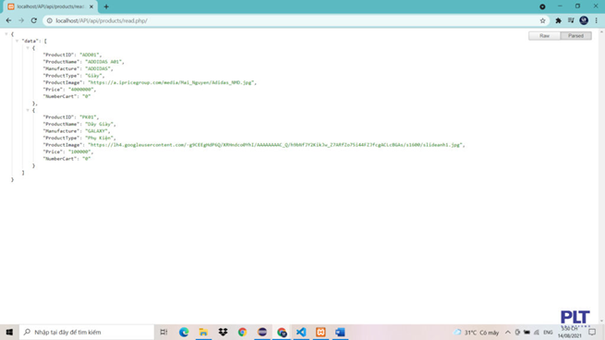Switch the JSON view to Raw
This screenshot has width=605, height=340.
pos(544,35)
